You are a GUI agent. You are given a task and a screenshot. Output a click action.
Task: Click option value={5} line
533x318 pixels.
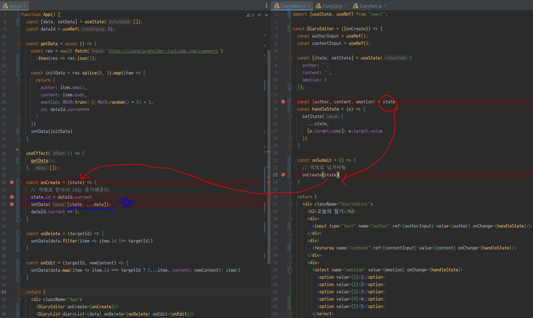351,306
